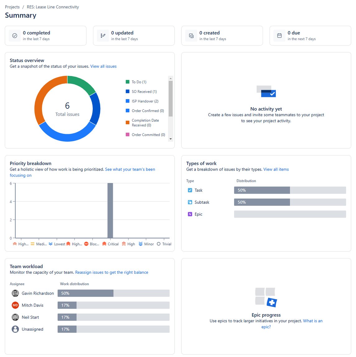This screenshot has width=356, height=357.
Task: Click the Lowest priority icon below the chart
Action: (50, 244)
